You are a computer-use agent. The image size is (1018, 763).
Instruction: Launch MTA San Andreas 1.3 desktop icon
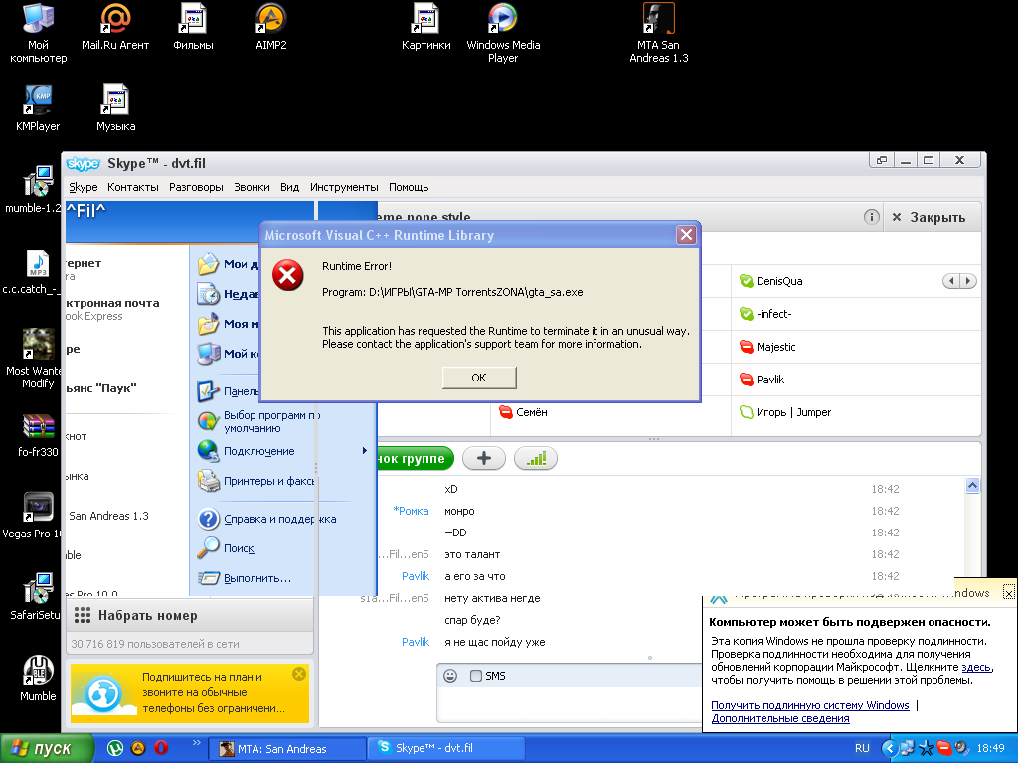(x=658, y=33)
